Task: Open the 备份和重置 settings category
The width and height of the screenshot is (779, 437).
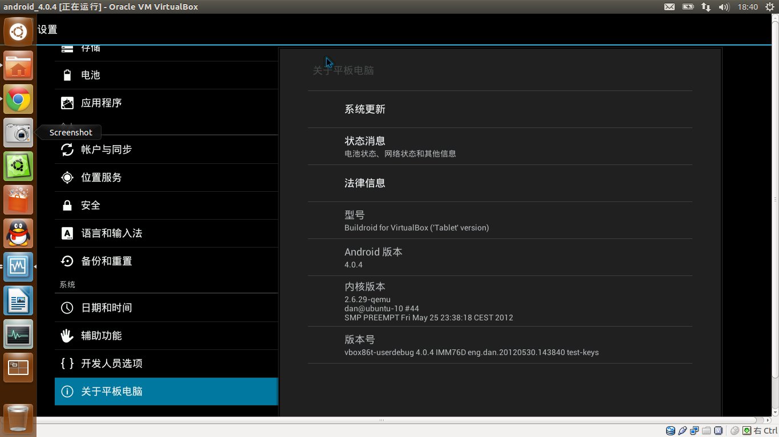Action: tap(166, 261)
